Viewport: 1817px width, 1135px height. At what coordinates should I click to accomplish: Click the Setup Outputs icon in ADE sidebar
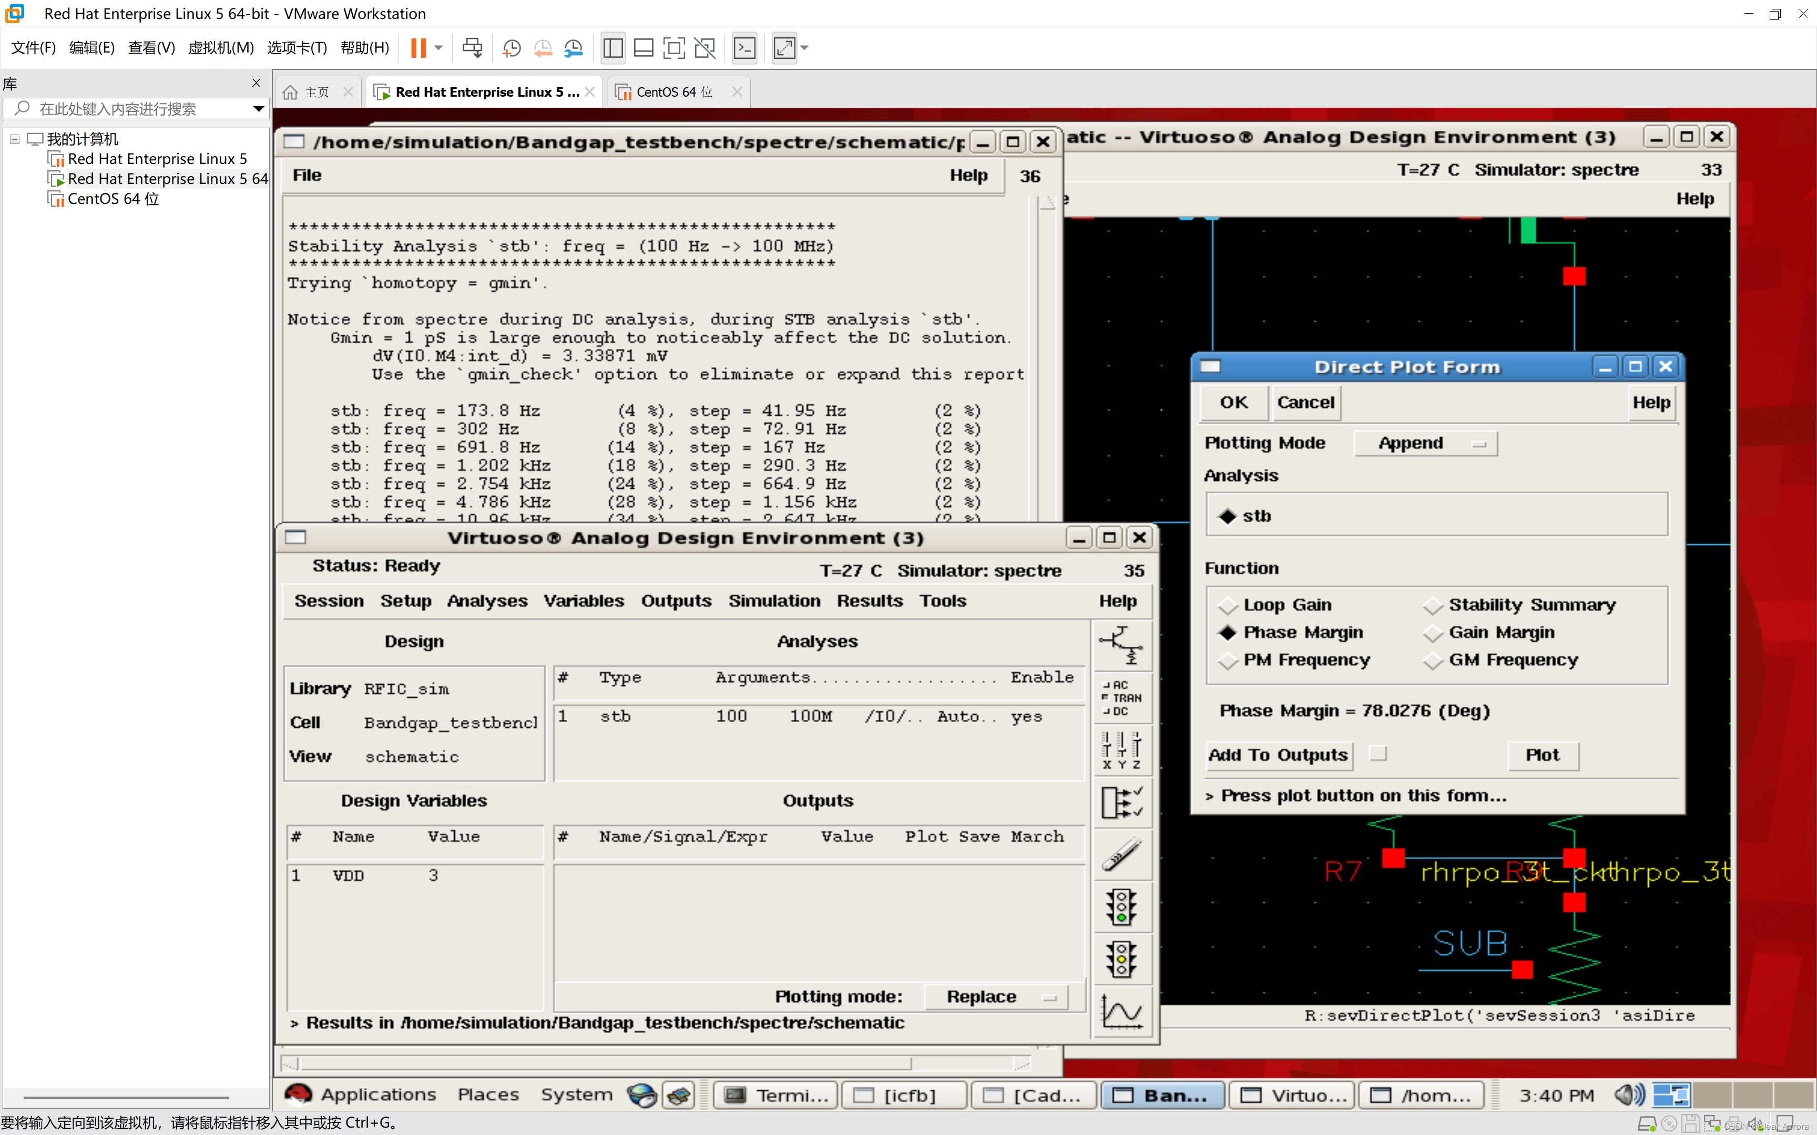click(x=1121, y=802)
